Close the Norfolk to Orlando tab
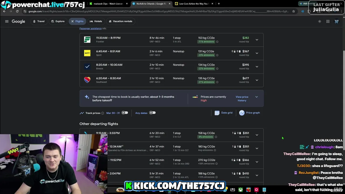The image size is (345, 194). coord(170,4)
